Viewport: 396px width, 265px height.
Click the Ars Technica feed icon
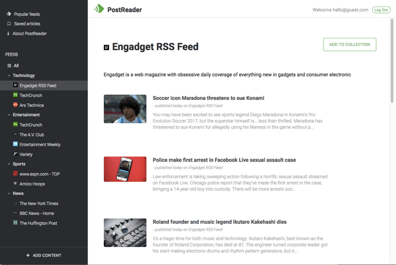[15, 105]
